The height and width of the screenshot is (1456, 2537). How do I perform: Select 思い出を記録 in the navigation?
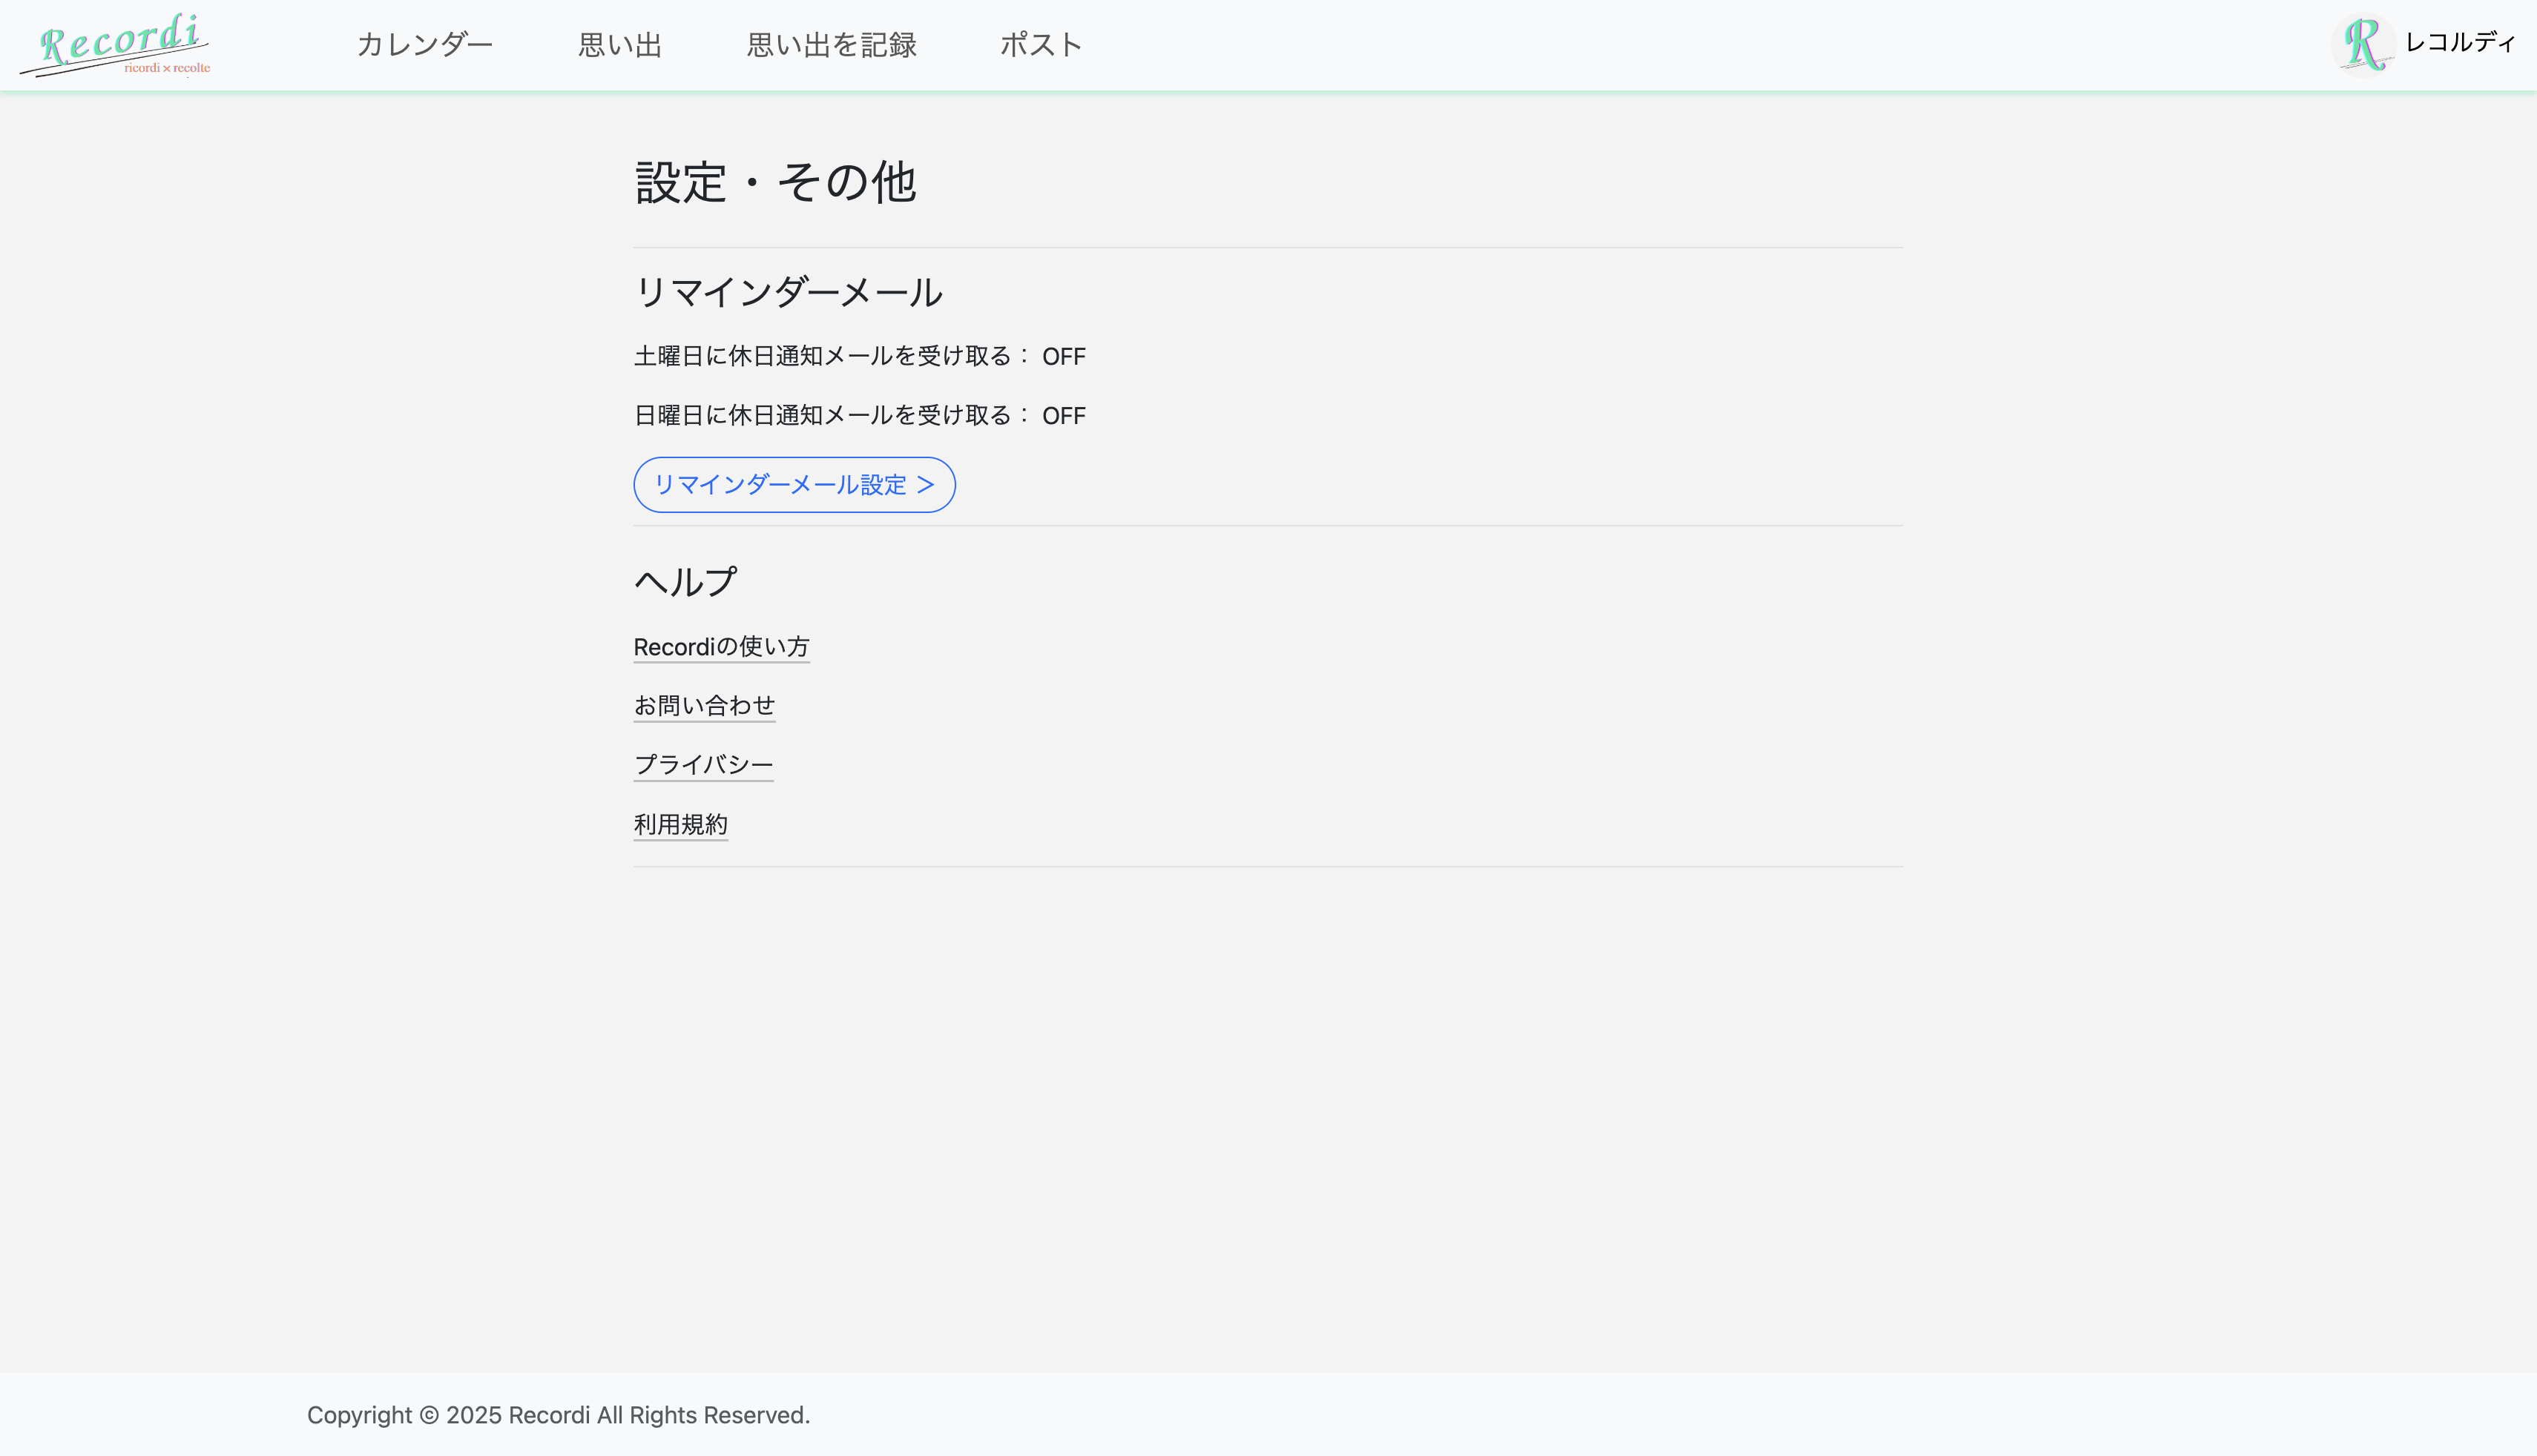(832, 45)
